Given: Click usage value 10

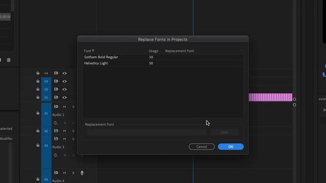Looking at the screenshot, I should pyautogui.click(x=151, y=57).
